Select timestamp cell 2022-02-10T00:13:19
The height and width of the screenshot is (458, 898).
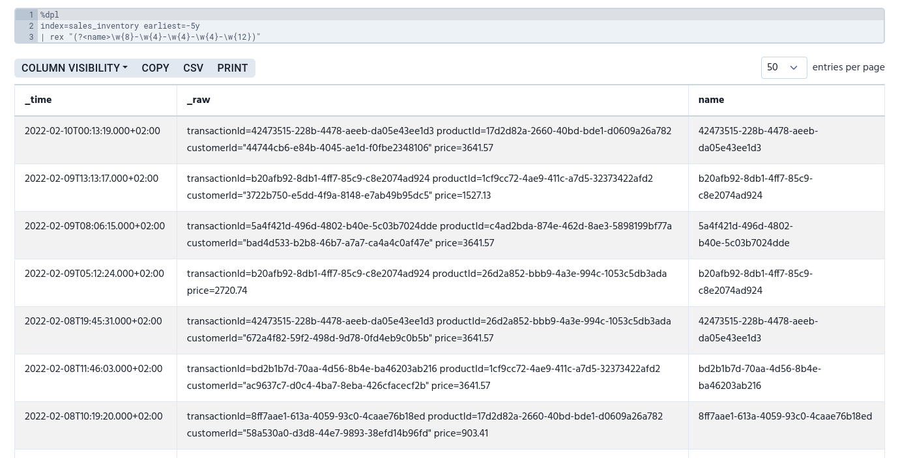[x=93, y=132]
